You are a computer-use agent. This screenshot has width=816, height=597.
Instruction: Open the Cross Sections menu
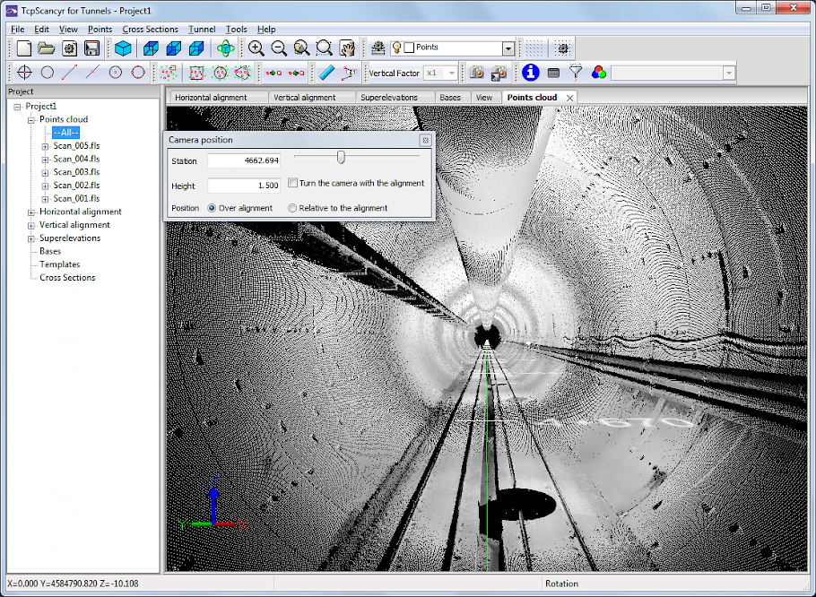(x=150, y=30)
